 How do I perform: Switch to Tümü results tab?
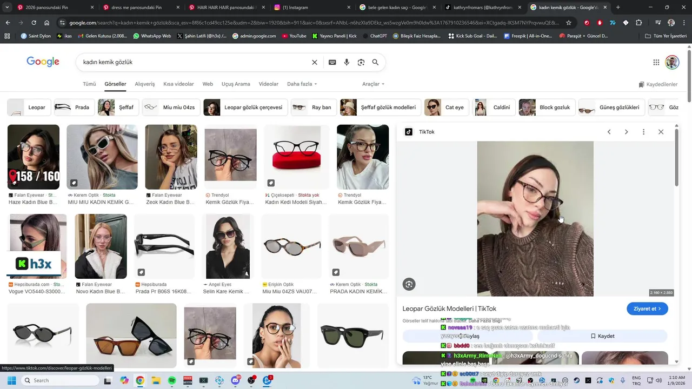coord(89,84)
